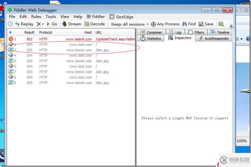Sort by Result column header
Image resolution: width=251 pixels, height=167 pixels.
(x=29, y=32)
